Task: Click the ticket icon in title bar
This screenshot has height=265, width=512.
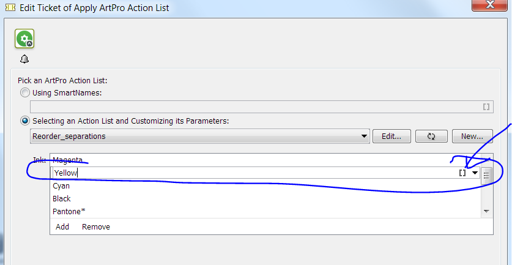Action: [10, 8]
